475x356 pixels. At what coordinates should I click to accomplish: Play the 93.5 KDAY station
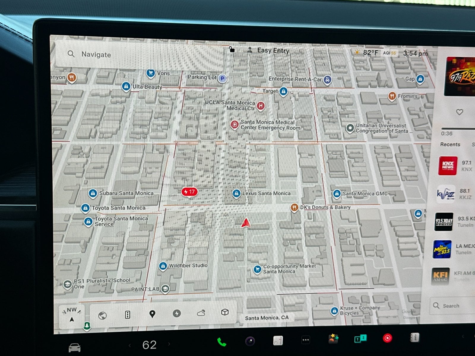[455, 222]
